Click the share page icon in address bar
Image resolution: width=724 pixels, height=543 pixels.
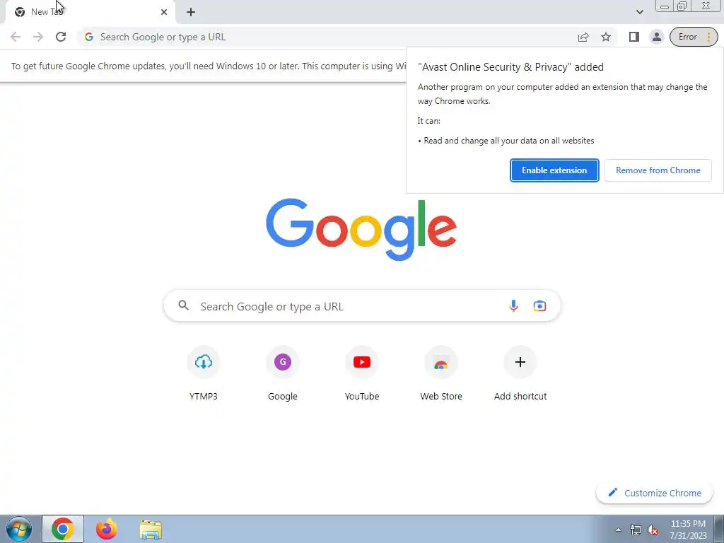(583, 37)
